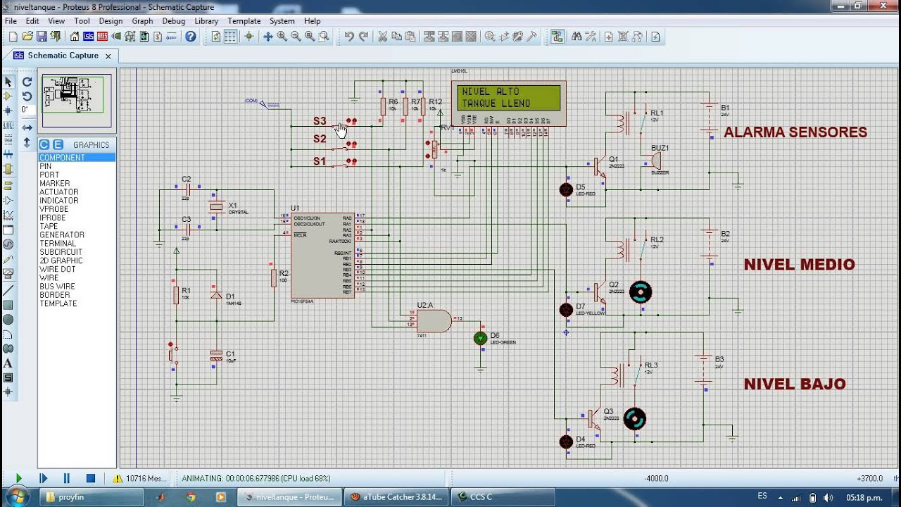This screenshot has width=901, height=507.
Task: Click the Save Design floppy icon
Action: click(42, 37)
